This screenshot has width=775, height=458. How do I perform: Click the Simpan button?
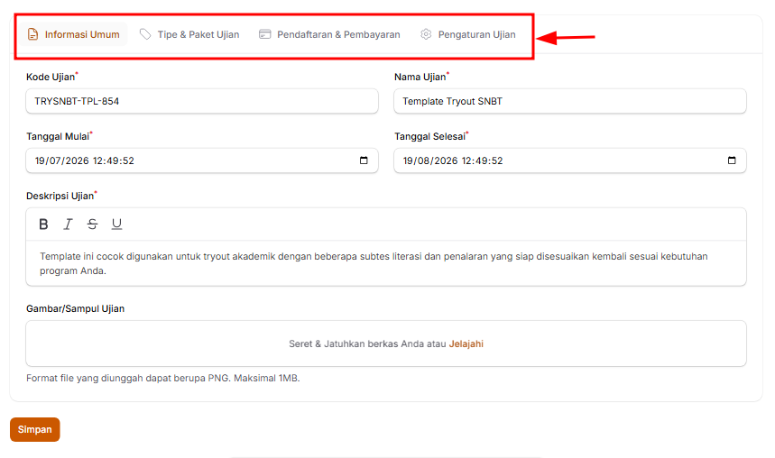[x=35, y=429]
